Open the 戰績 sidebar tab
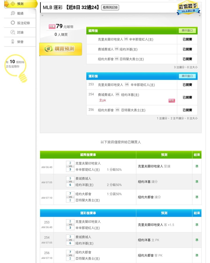 [20, 13]
